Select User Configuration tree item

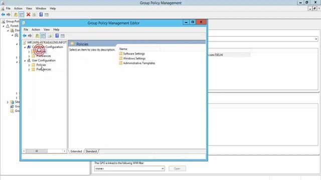[44, 60]
